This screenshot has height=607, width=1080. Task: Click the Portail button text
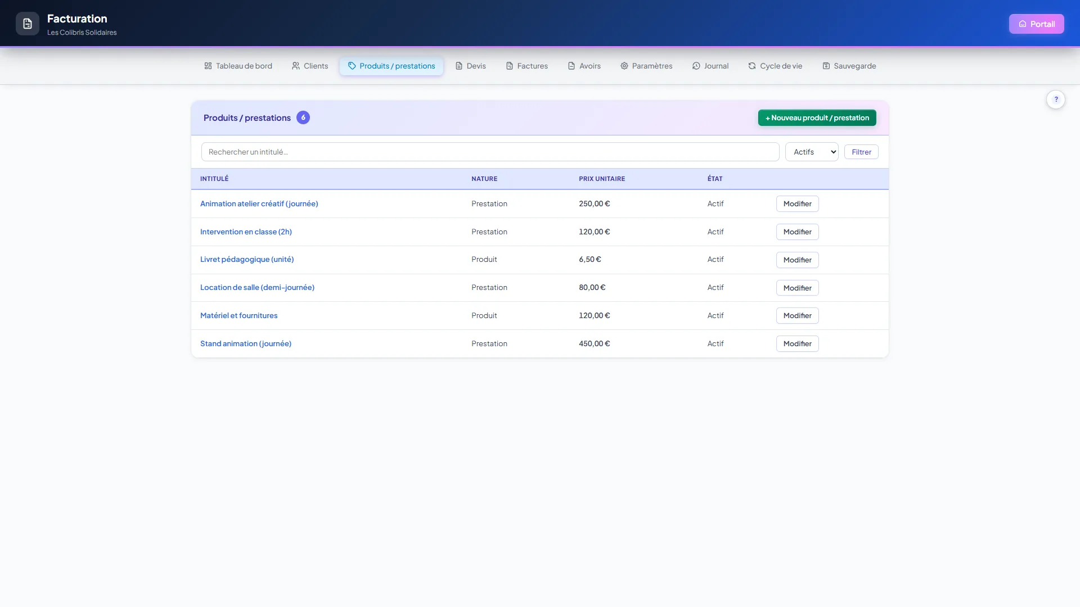coord(1042,24)
